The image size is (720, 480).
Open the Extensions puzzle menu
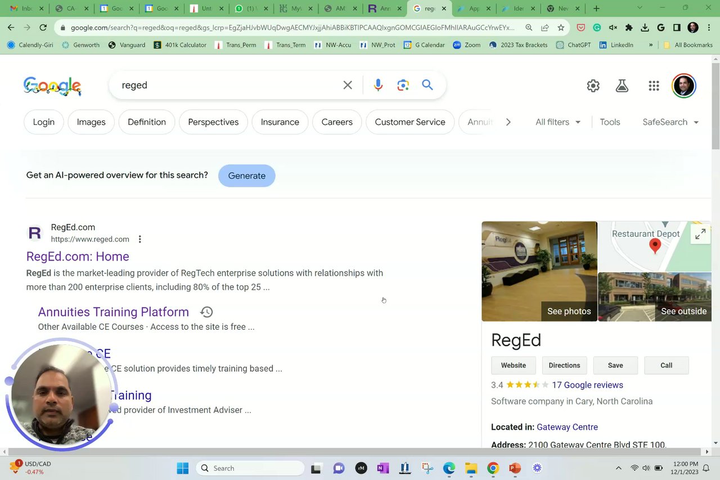point(629,28)
